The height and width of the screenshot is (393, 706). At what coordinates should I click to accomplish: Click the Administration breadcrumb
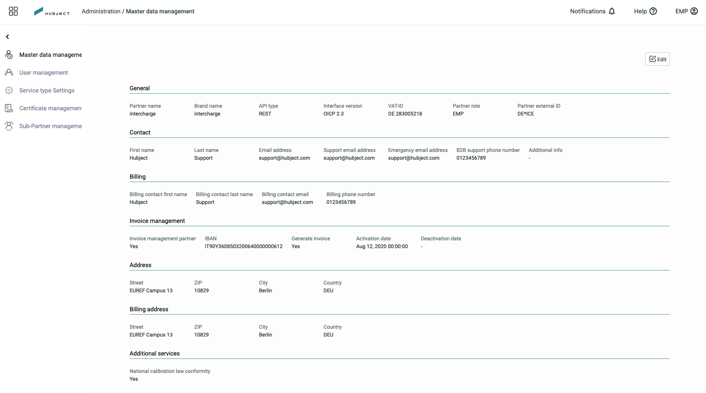[101, 11]
